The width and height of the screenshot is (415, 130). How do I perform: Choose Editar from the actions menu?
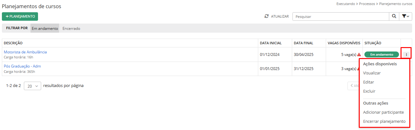[x=369, y=82]
